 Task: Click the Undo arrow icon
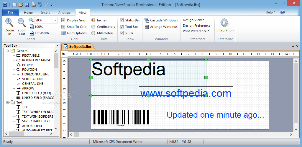pyautogui.click(x=40, y=5)
